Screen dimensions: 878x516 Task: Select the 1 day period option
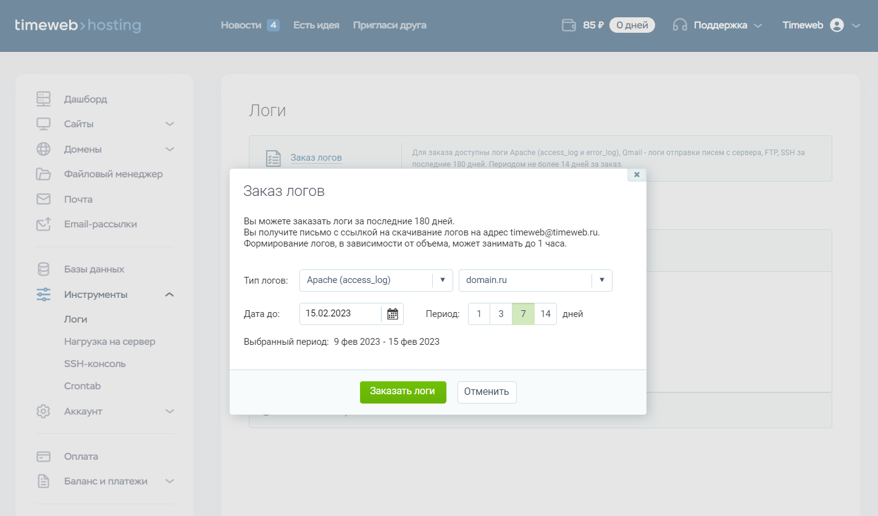[x=479, y=314]
